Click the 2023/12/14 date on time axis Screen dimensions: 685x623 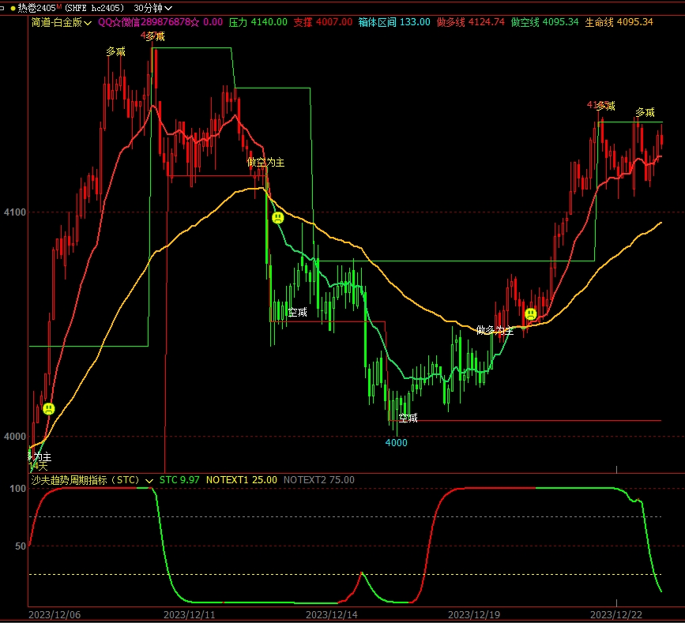[332, 614]
